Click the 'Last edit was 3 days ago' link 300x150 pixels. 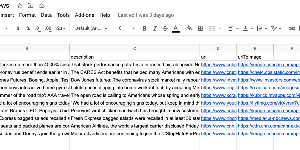pyautogui.click(x=146, y=15)
